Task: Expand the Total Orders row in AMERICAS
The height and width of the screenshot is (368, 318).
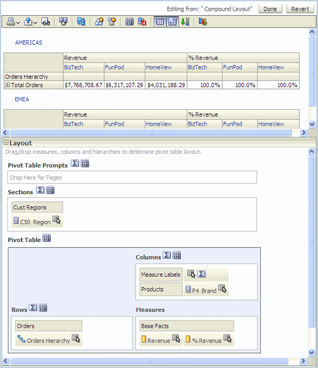Action: coord(7,85)
